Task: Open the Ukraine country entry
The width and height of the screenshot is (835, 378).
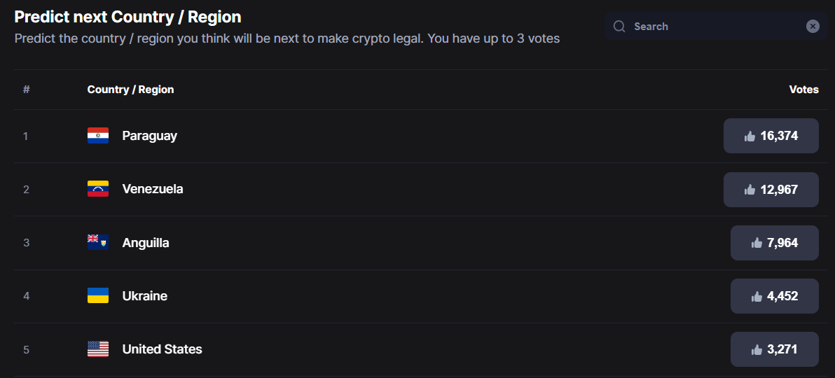Action: (145, 296)
